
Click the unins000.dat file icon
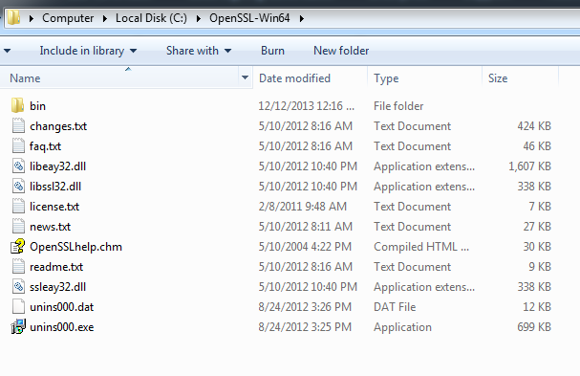18,306
